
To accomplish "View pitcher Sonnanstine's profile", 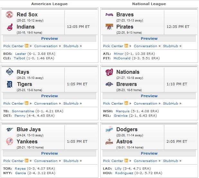I will (x=23, y=111).
